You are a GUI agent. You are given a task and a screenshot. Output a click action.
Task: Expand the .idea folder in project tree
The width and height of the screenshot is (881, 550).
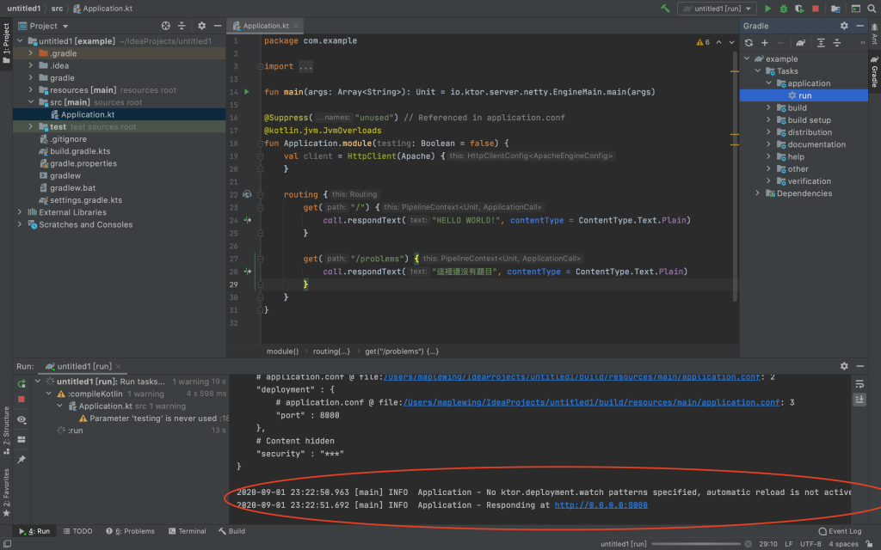click(x=32, y=65)
